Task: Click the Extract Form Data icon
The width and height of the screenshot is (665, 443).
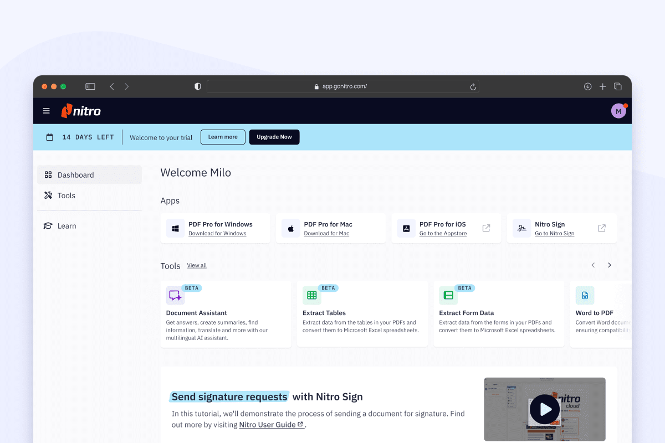Action: [448, 295]
